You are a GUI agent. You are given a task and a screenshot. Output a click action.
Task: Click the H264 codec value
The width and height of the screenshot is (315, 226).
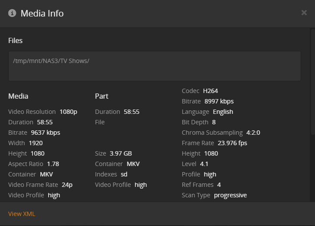210,91
